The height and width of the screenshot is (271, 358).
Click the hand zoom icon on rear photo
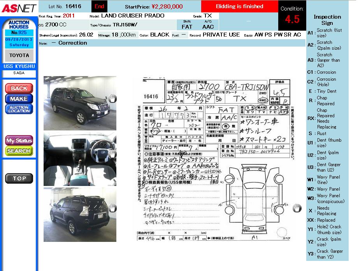coord(112,208)
